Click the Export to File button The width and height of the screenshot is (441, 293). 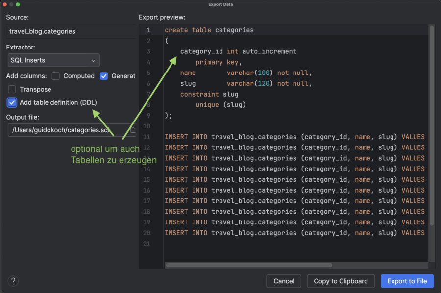click(407, 281)
